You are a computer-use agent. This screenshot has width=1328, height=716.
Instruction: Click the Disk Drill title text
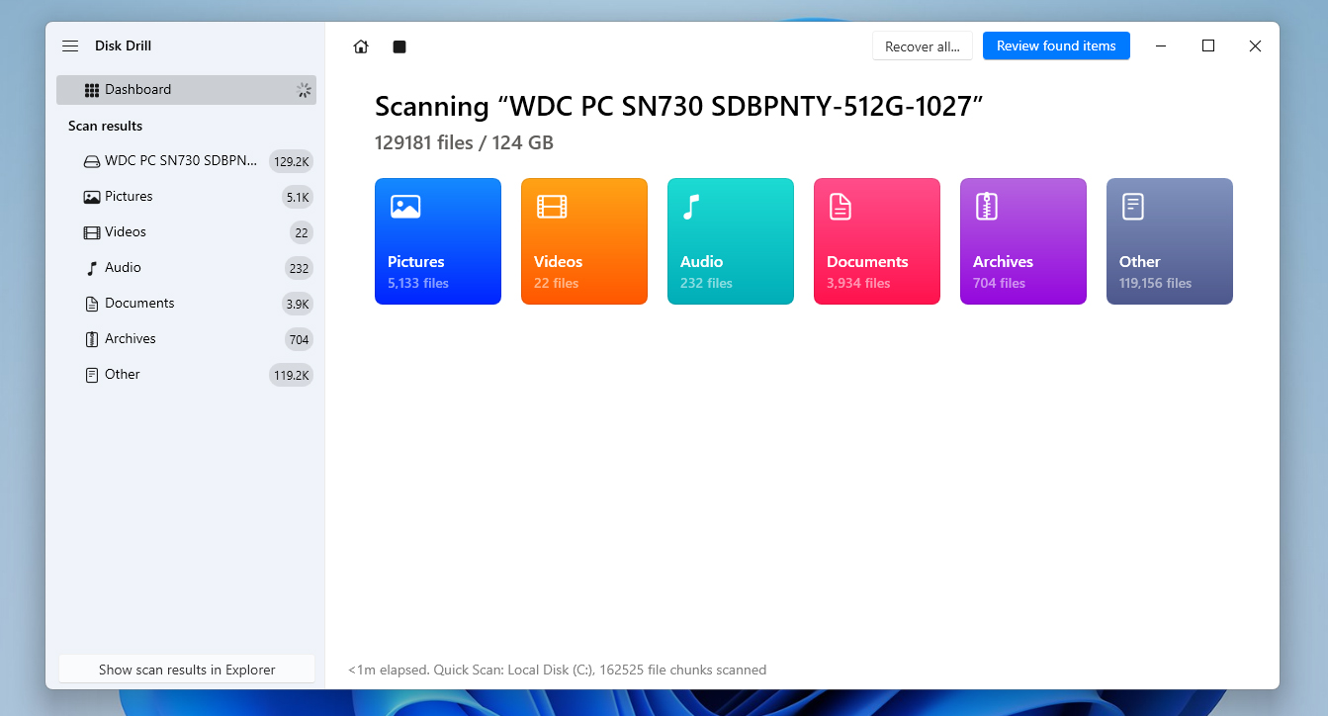[x=123, y=46]
